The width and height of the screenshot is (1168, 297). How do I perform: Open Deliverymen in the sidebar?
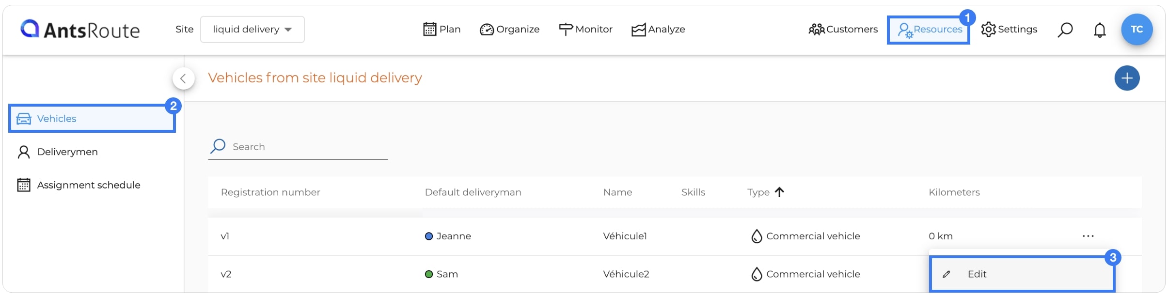click(58, 152)
